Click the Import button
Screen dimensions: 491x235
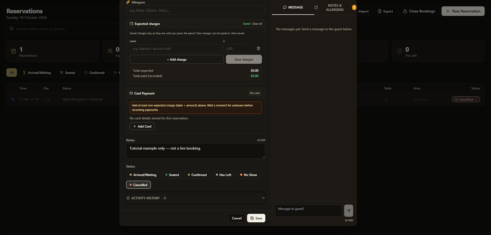tap(364, 11)
